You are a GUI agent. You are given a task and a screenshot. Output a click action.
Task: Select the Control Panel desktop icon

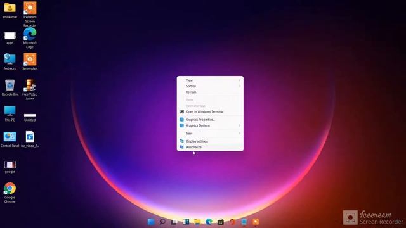[x=10, y=139]
